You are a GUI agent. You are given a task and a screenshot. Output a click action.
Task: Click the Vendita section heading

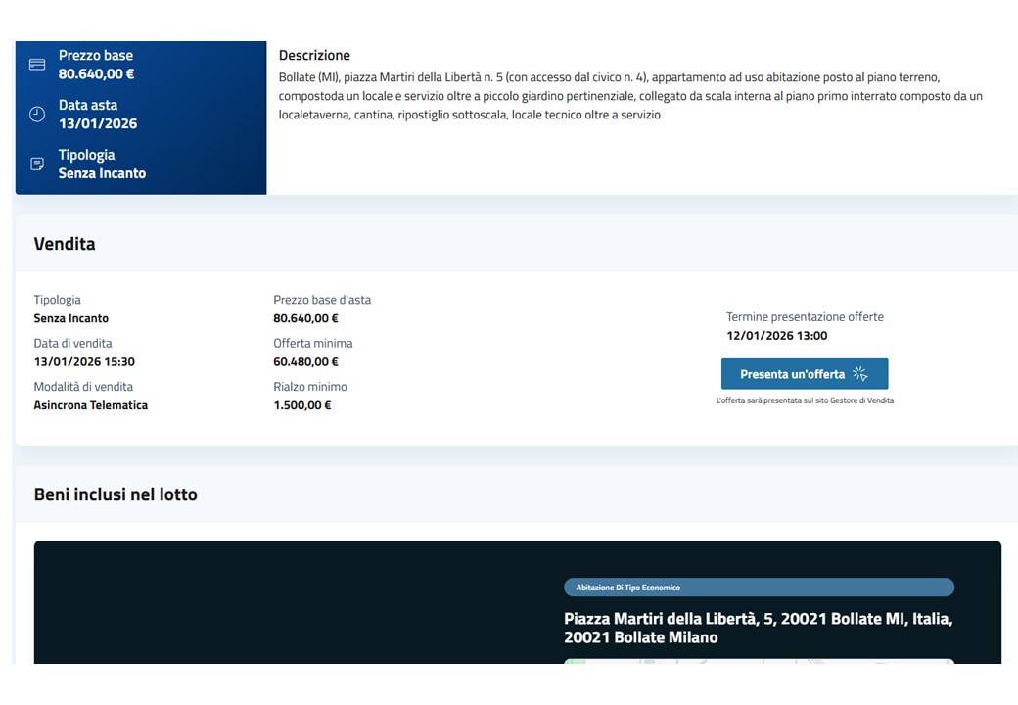pyautogui.click(x=65, y=244)
